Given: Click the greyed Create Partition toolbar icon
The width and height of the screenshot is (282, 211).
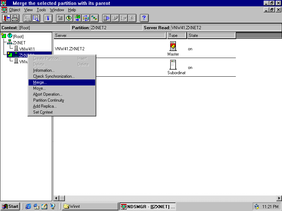Looking at the screenshot, I should [60, 18].
